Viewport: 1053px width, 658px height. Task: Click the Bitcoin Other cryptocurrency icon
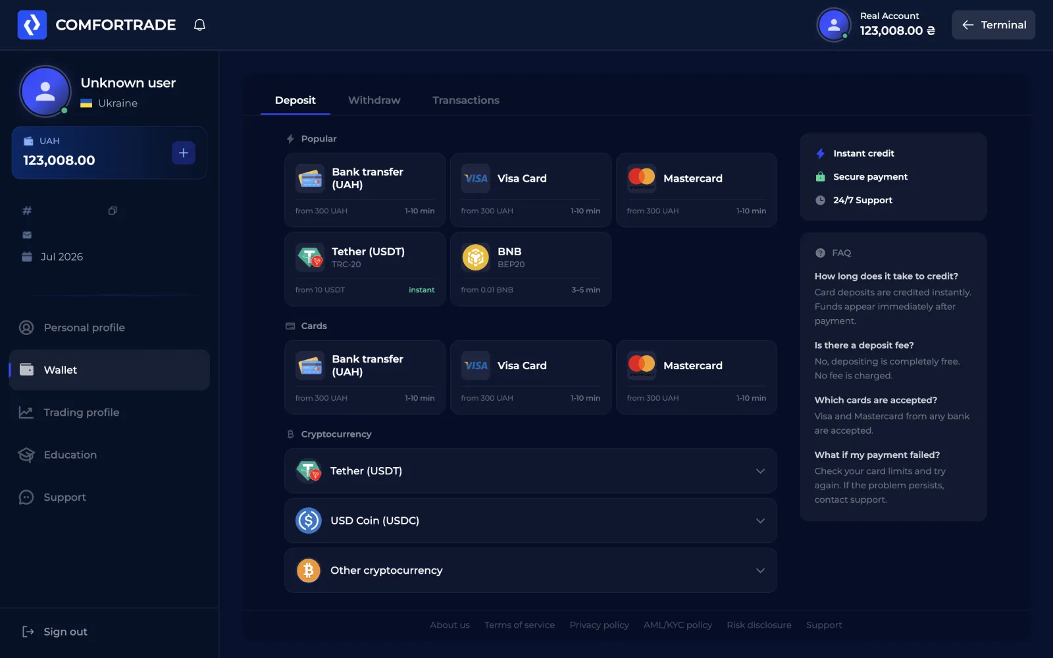(309, 570)
